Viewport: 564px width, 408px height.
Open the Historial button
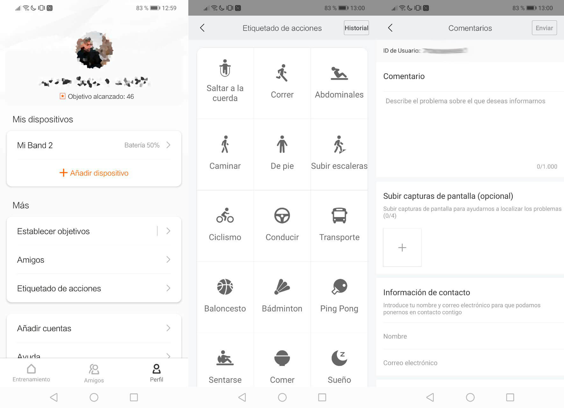point(356,28)
